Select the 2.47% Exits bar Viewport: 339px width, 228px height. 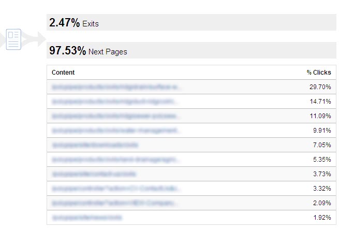pos(191,23)
